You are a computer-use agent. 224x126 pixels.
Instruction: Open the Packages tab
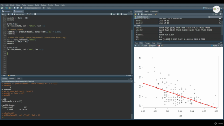pos(147,43)
